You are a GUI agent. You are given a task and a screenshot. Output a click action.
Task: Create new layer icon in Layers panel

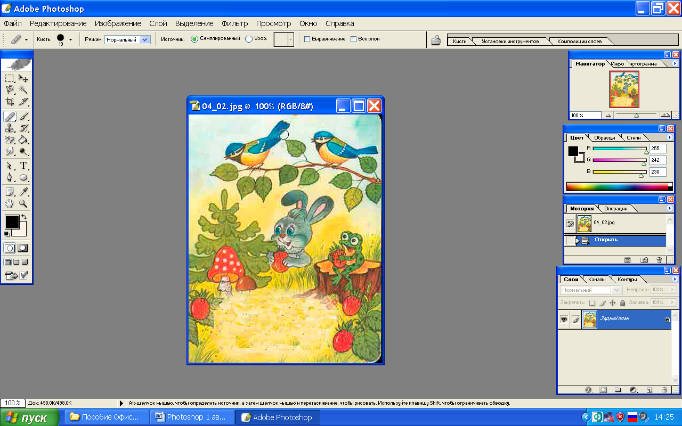[x=649, y=390]
